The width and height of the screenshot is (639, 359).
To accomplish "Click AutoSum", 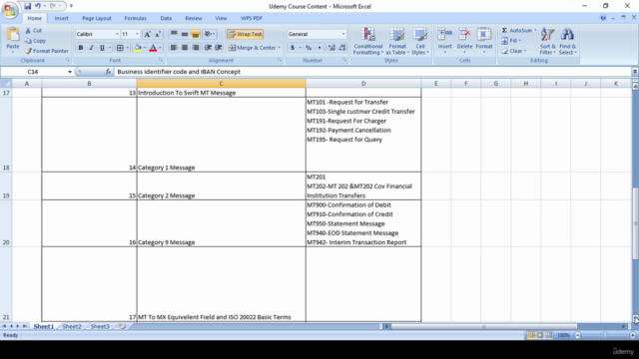I will coord(517,31).
